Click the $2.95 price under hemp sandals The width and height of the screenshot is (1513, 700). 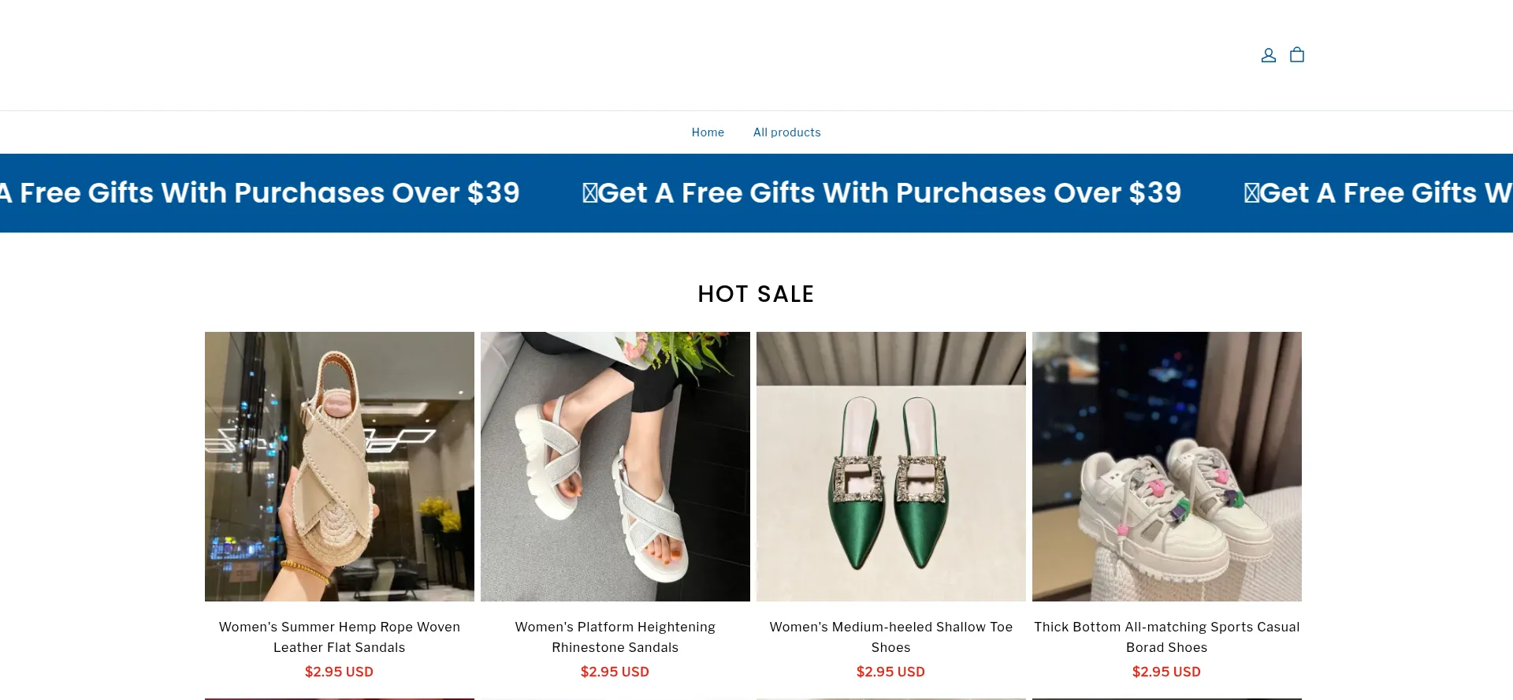(x=339, y=672)
